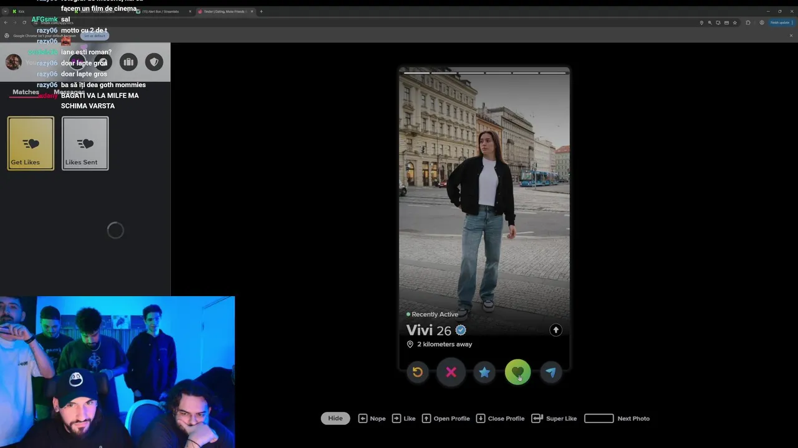
Task: Click the paper plane send-profile button
Action: (x=551, y=372)
